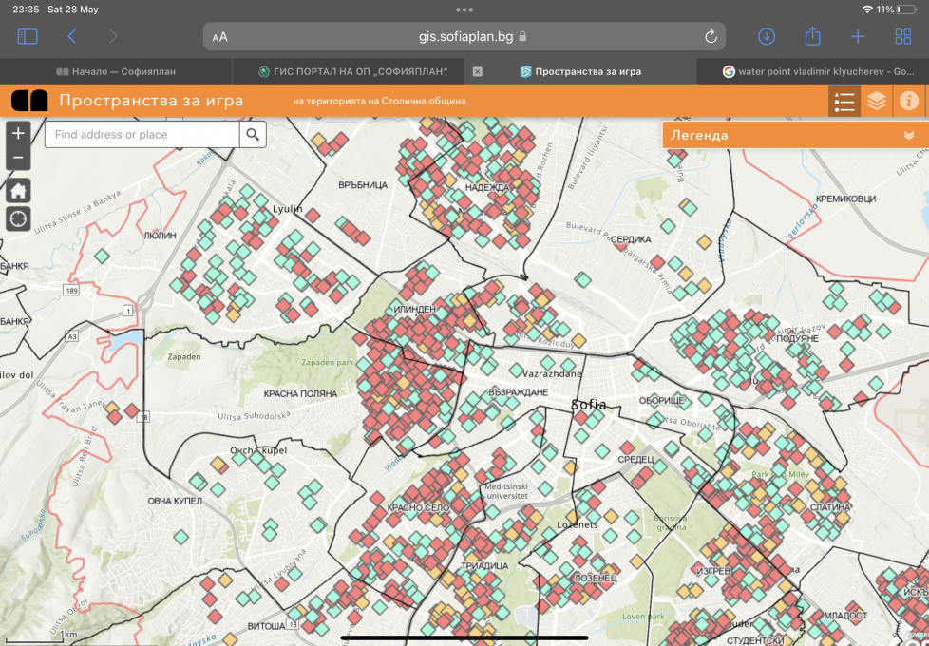Open the Share sheet
929x646 pixels.
tap(812, 36)
